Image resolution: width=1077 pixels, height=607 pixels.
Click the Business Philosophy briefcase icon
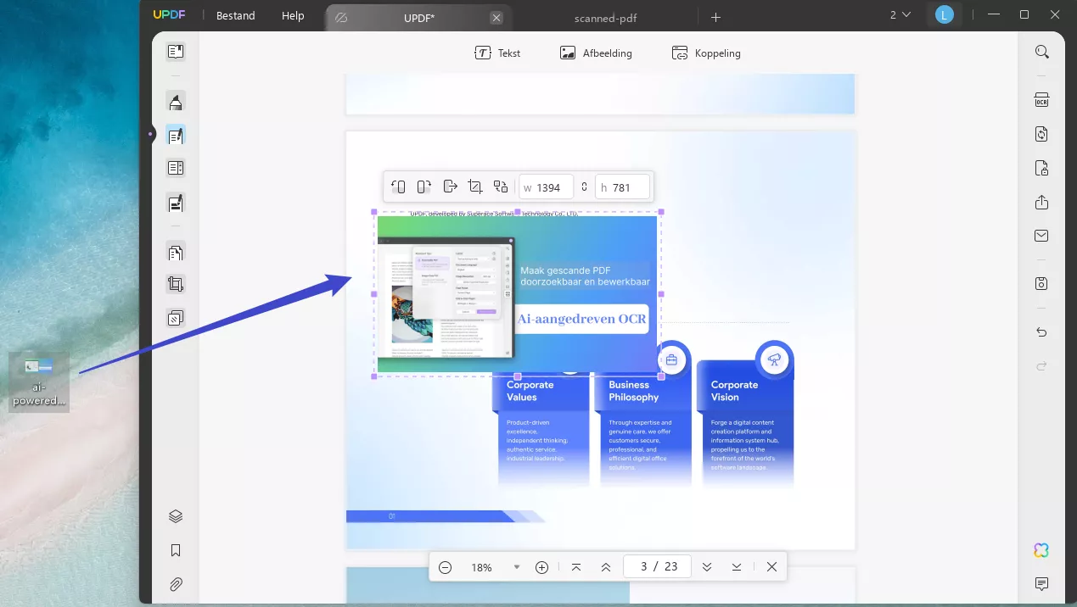pyautogui.click(x=671, y=359)
